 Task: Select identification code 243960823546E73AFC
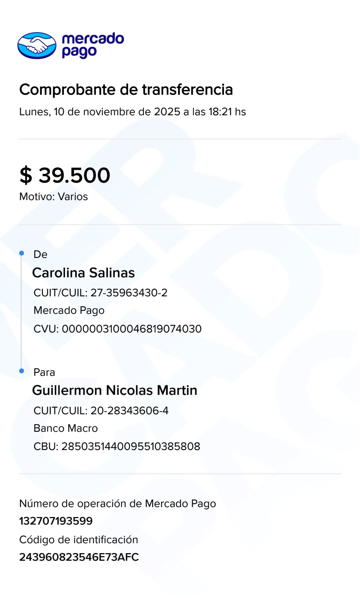(79, 557)
